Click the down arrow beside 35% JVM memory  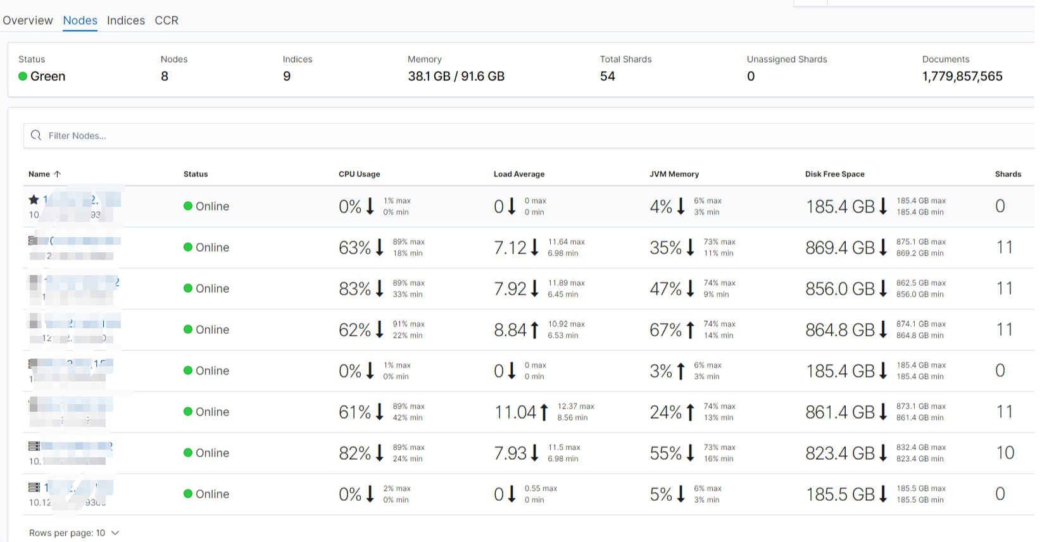pyautogui.click(x=690, y=247)
